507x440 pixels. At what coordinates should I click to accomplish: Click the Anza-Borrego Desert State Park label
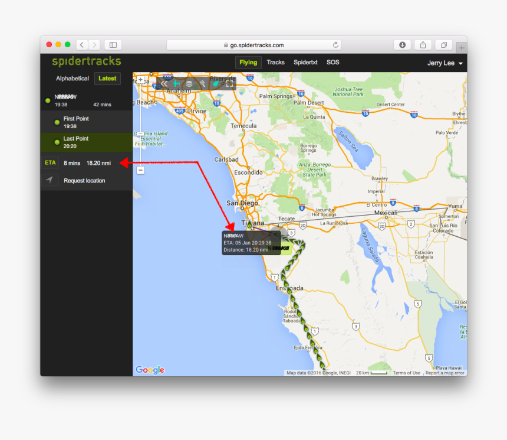click(315, 170)
